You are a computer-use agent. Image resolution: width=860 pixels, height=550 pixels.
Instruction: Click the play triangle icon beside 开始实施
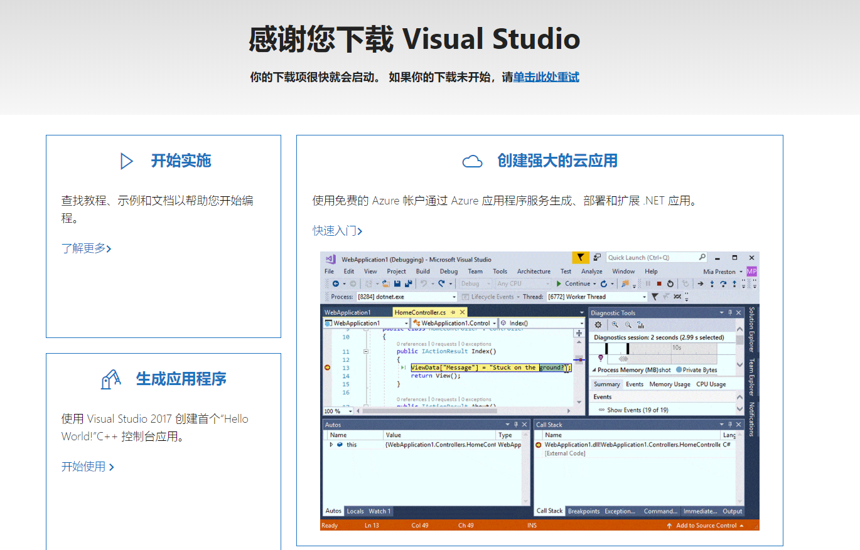pos(127,161)
